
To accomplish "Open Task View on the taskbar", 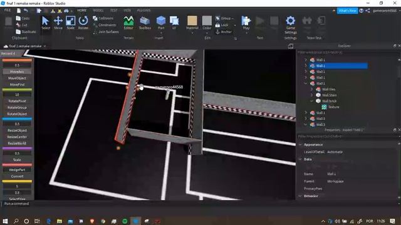I will pyautogui.click(x=37, y=221).
